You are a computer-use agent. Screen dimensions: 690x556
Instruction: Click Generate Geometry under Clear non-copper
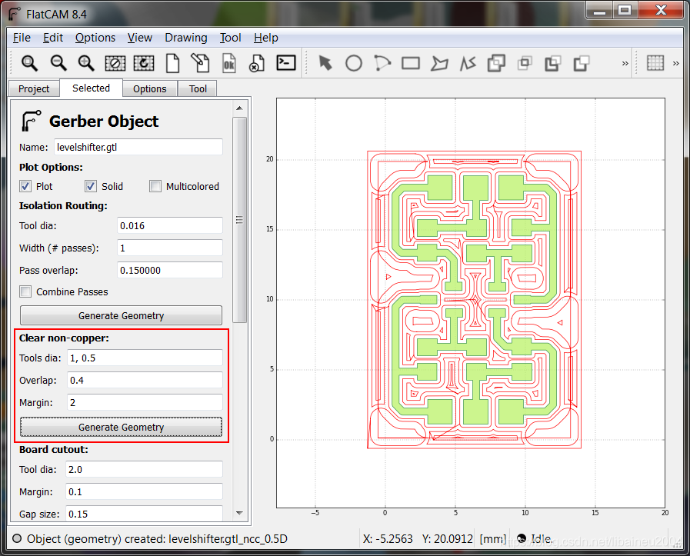click(121, 427)
